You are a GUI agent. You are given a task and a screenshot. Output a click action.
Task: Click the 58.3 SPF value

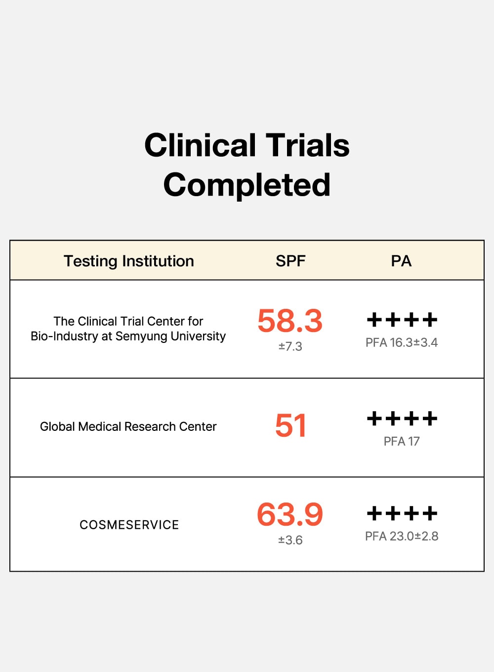coord(290,321)
